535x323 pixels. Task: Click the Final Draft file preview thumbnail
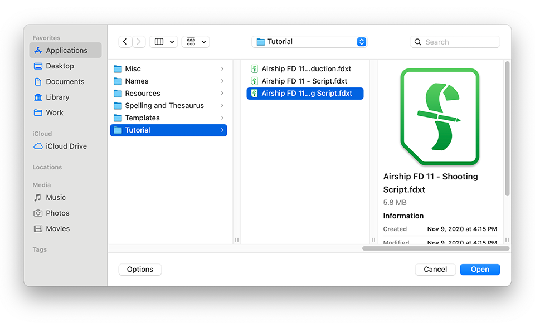pyautogui.click(x=440, y=117)
